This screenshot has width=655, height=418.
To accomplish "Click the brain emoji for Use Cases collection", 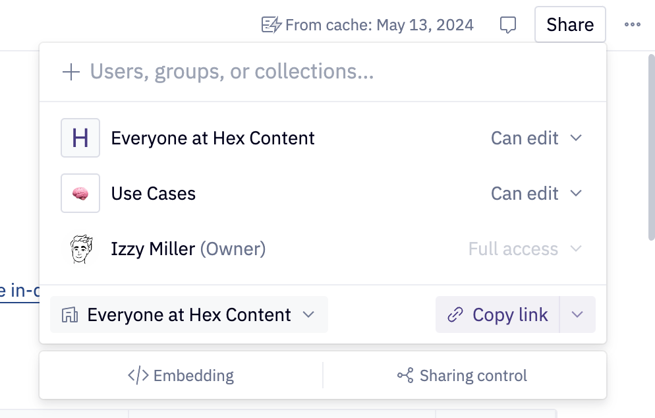I will point(80,193).
